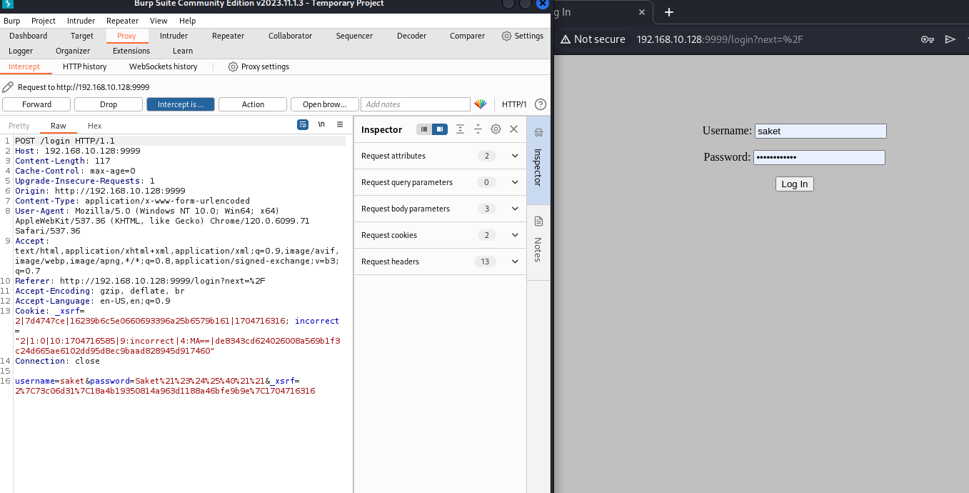Switch to the Learn tab
The height and width of the screenshot is (493, 969).
(x=183, y=51)
